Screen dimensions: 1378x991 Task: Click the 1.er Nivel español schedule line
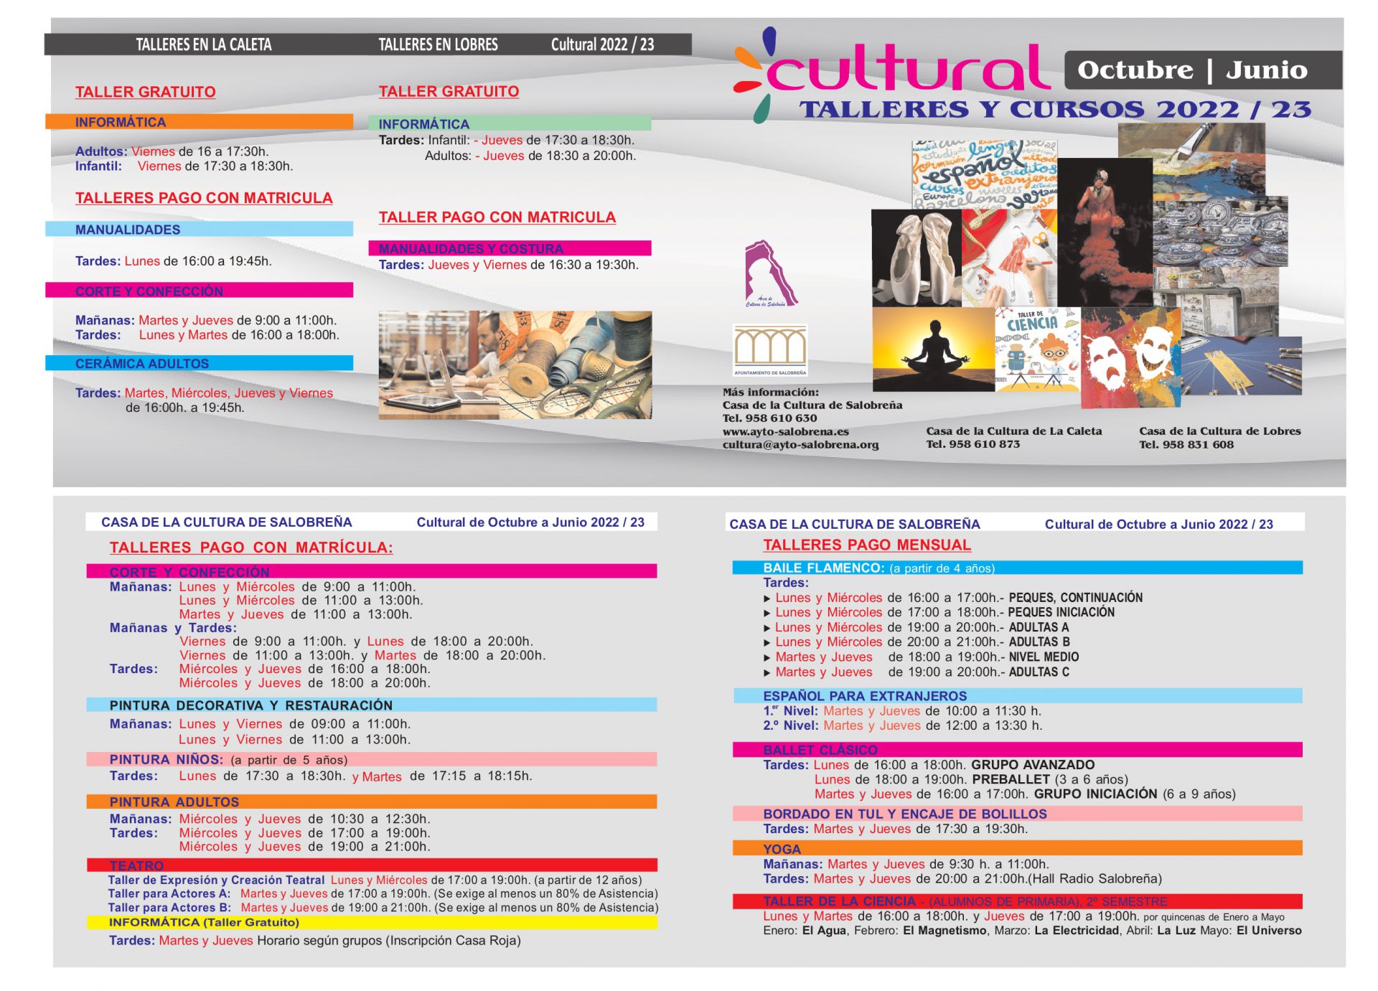[901, 711]
